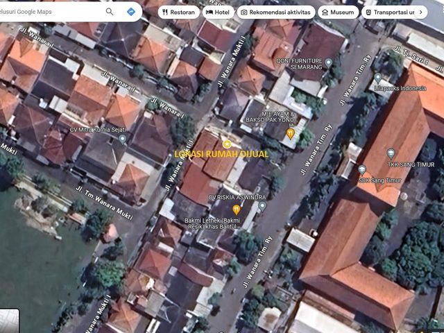Open the Bakmi Lethek restaurant pin
The image size is (444, 333).
click(237, 210)
